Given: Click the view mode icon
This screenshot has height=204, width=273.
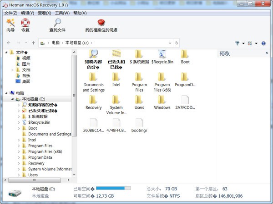Looking at the screenshot, I should pyautogui.click(x=250, y=43).
